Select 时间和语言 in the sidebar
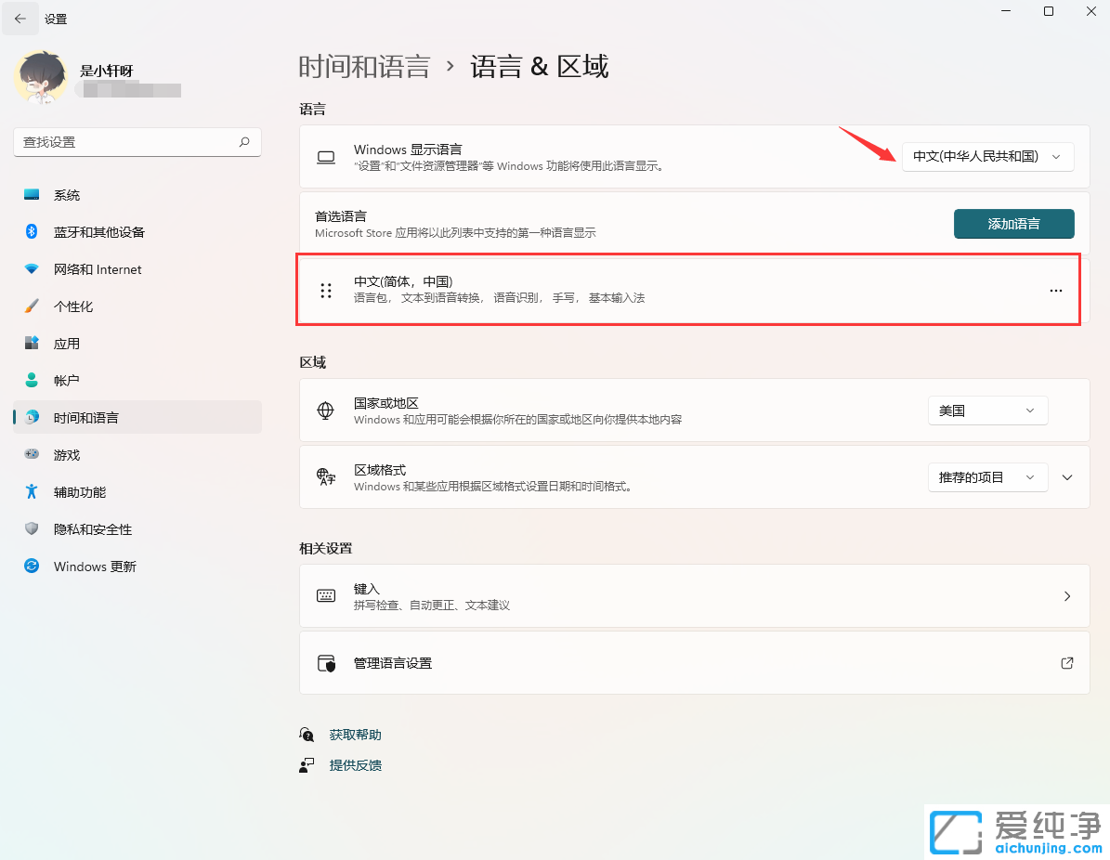 137,418
